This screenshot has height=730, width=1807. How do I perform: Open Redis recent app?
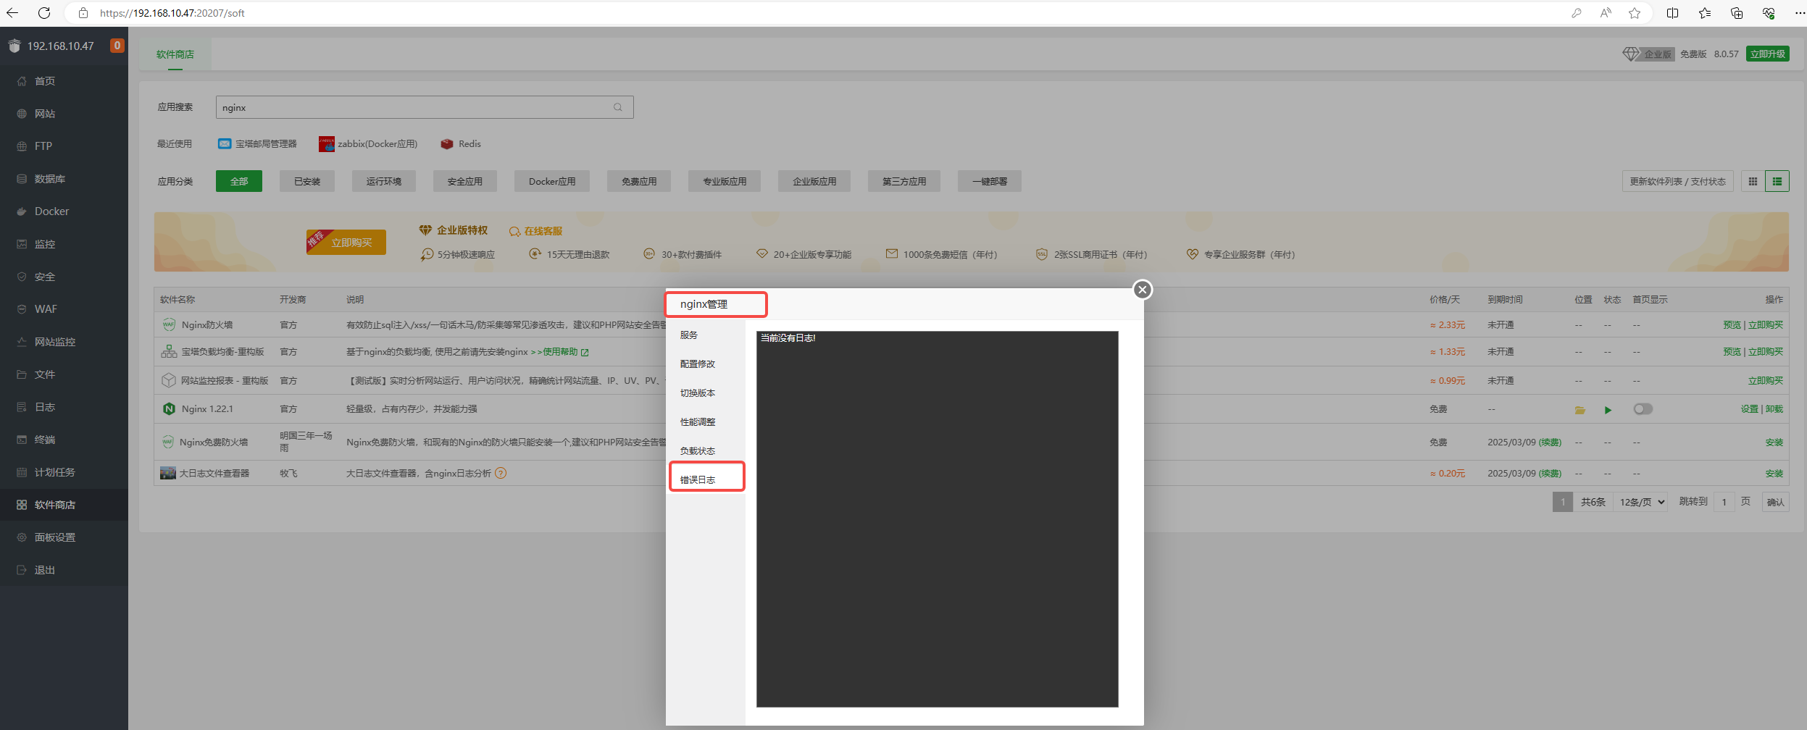point(461,144)
